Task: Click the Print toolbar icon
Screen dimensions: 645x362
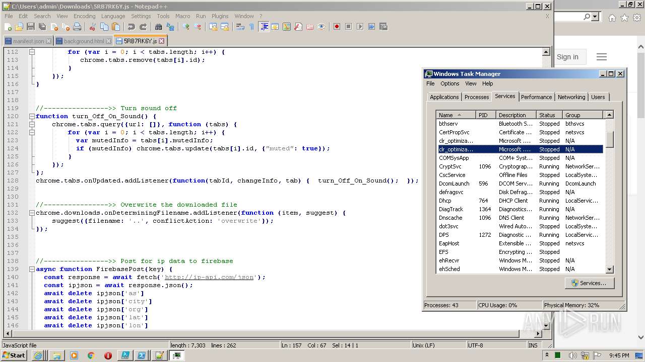Action: pyautogui.click(x=77, y=27)
